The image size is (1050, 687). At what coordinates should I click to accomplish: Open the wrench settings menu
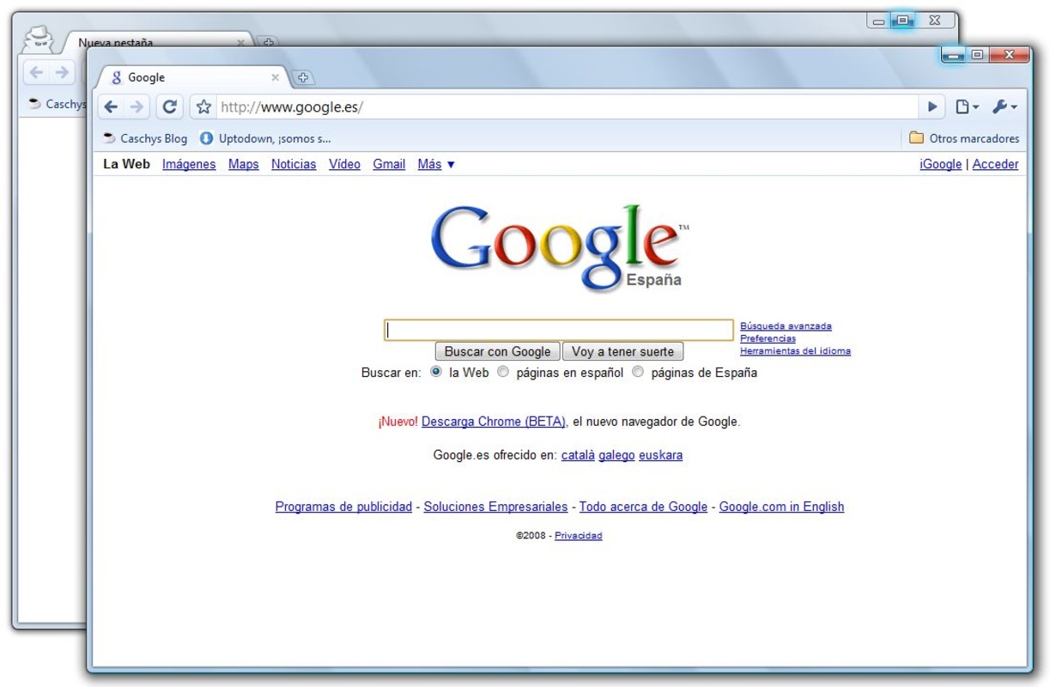[x=1004, y=107]
